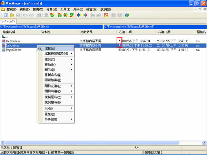
Task: Click the blue right-arrow Copy Right icon
Action: (x=79, y=15)
